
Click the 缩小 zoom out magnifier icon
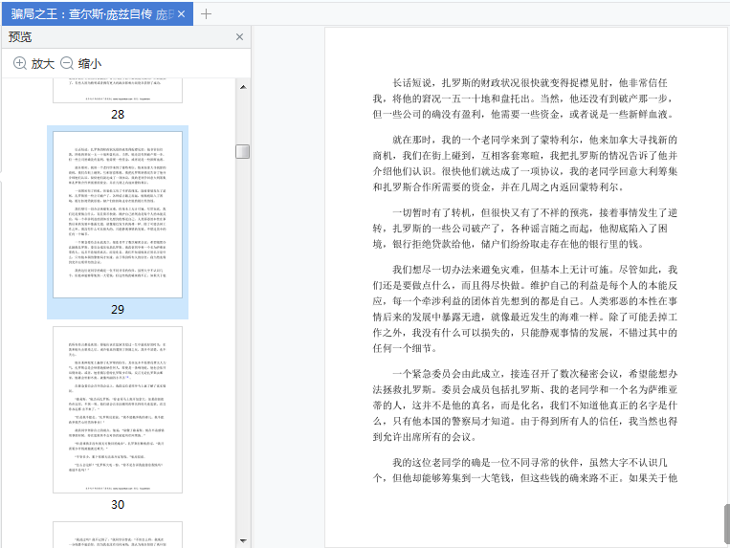(67, 63)
